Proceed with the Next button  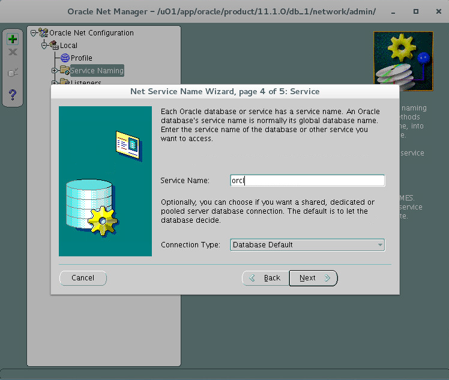313,278
